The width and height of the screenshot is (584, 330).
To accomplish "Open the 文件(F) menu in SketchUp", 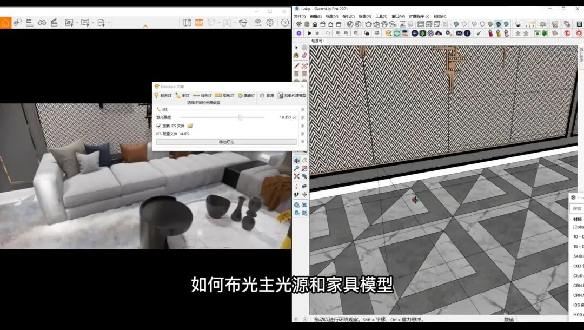I will pos(300,16).
